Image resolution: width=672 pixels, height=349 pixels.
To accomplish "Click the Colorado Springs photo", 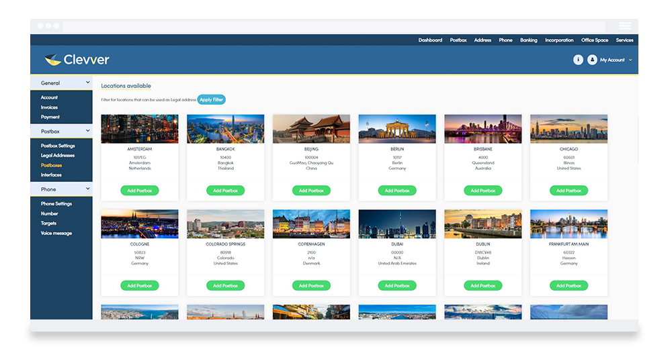I will 225,224.
